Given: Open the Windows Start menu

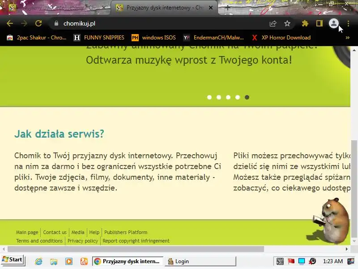Looking at the screenshot, I should pyautogui.click(x=13, y=260).
